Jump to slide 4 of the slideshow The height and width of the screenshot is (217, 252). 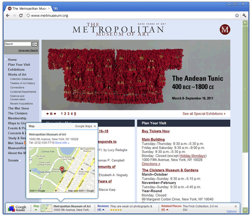[72, 114]
